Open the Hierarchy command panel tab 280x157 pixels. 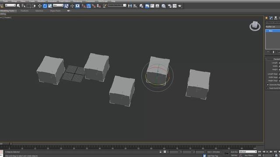tap(276, 18)
